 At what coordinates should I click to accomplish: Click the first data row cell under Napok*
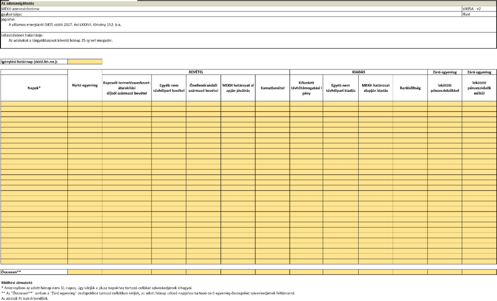pyautogui.click(x=34, y=104)
